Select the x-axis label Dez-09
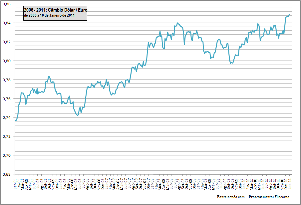This screenshot has width=301, height=205. (240, 184)
